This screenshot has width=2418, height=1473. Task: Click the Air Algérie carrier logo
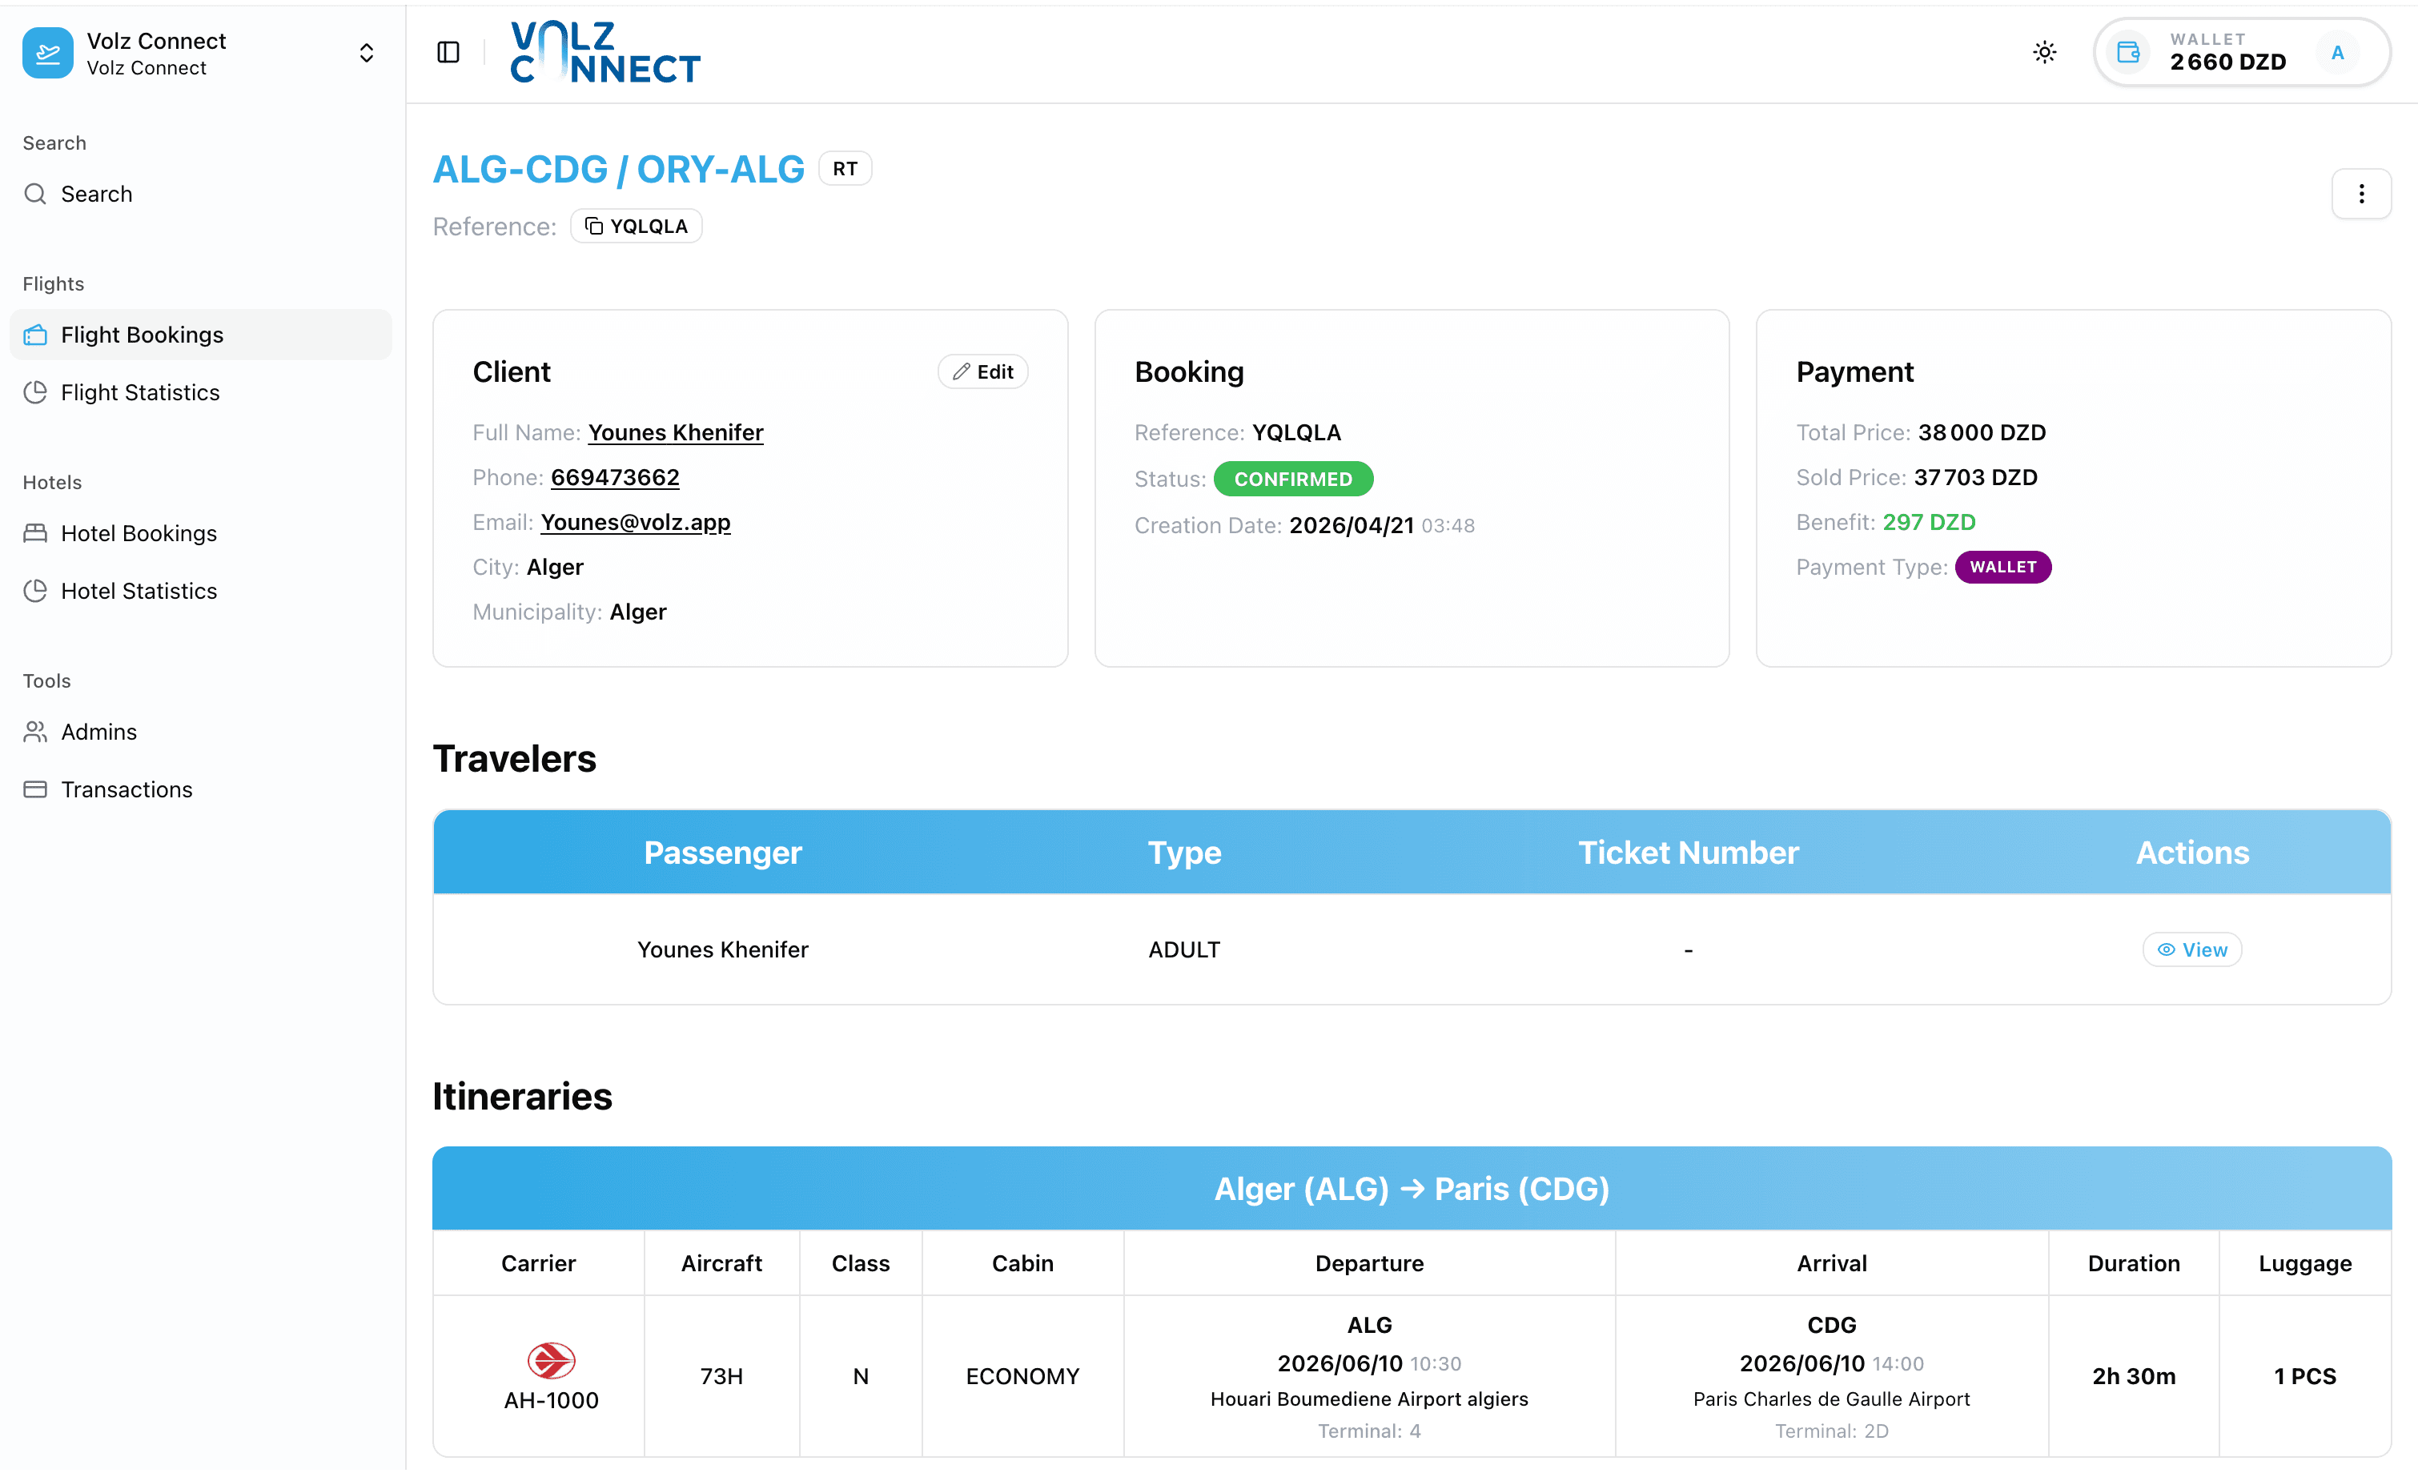click(551, 1361)
